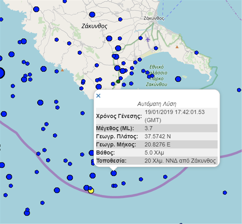This screenshot has width=242, height=224.
Task: Click the Εθνικό Θαλάσσιο Πάρκο Ζακύνθου label
Action: 157,75
